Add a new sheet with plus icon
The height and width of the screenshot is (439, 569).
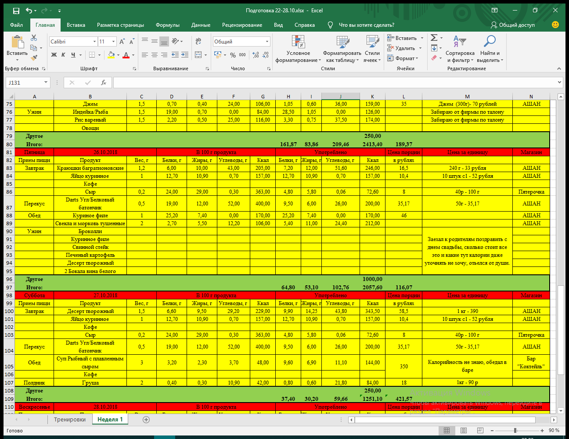[x=146, y=420]
